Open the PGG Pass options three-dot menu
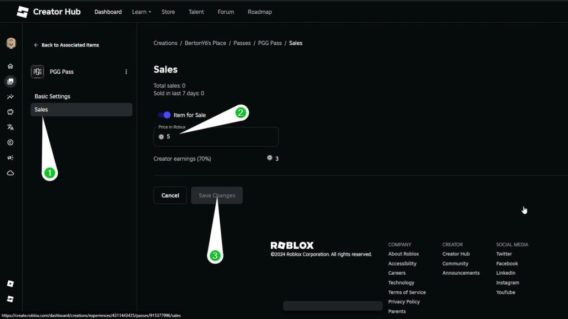The image size is (568, 319). (126, 71)
